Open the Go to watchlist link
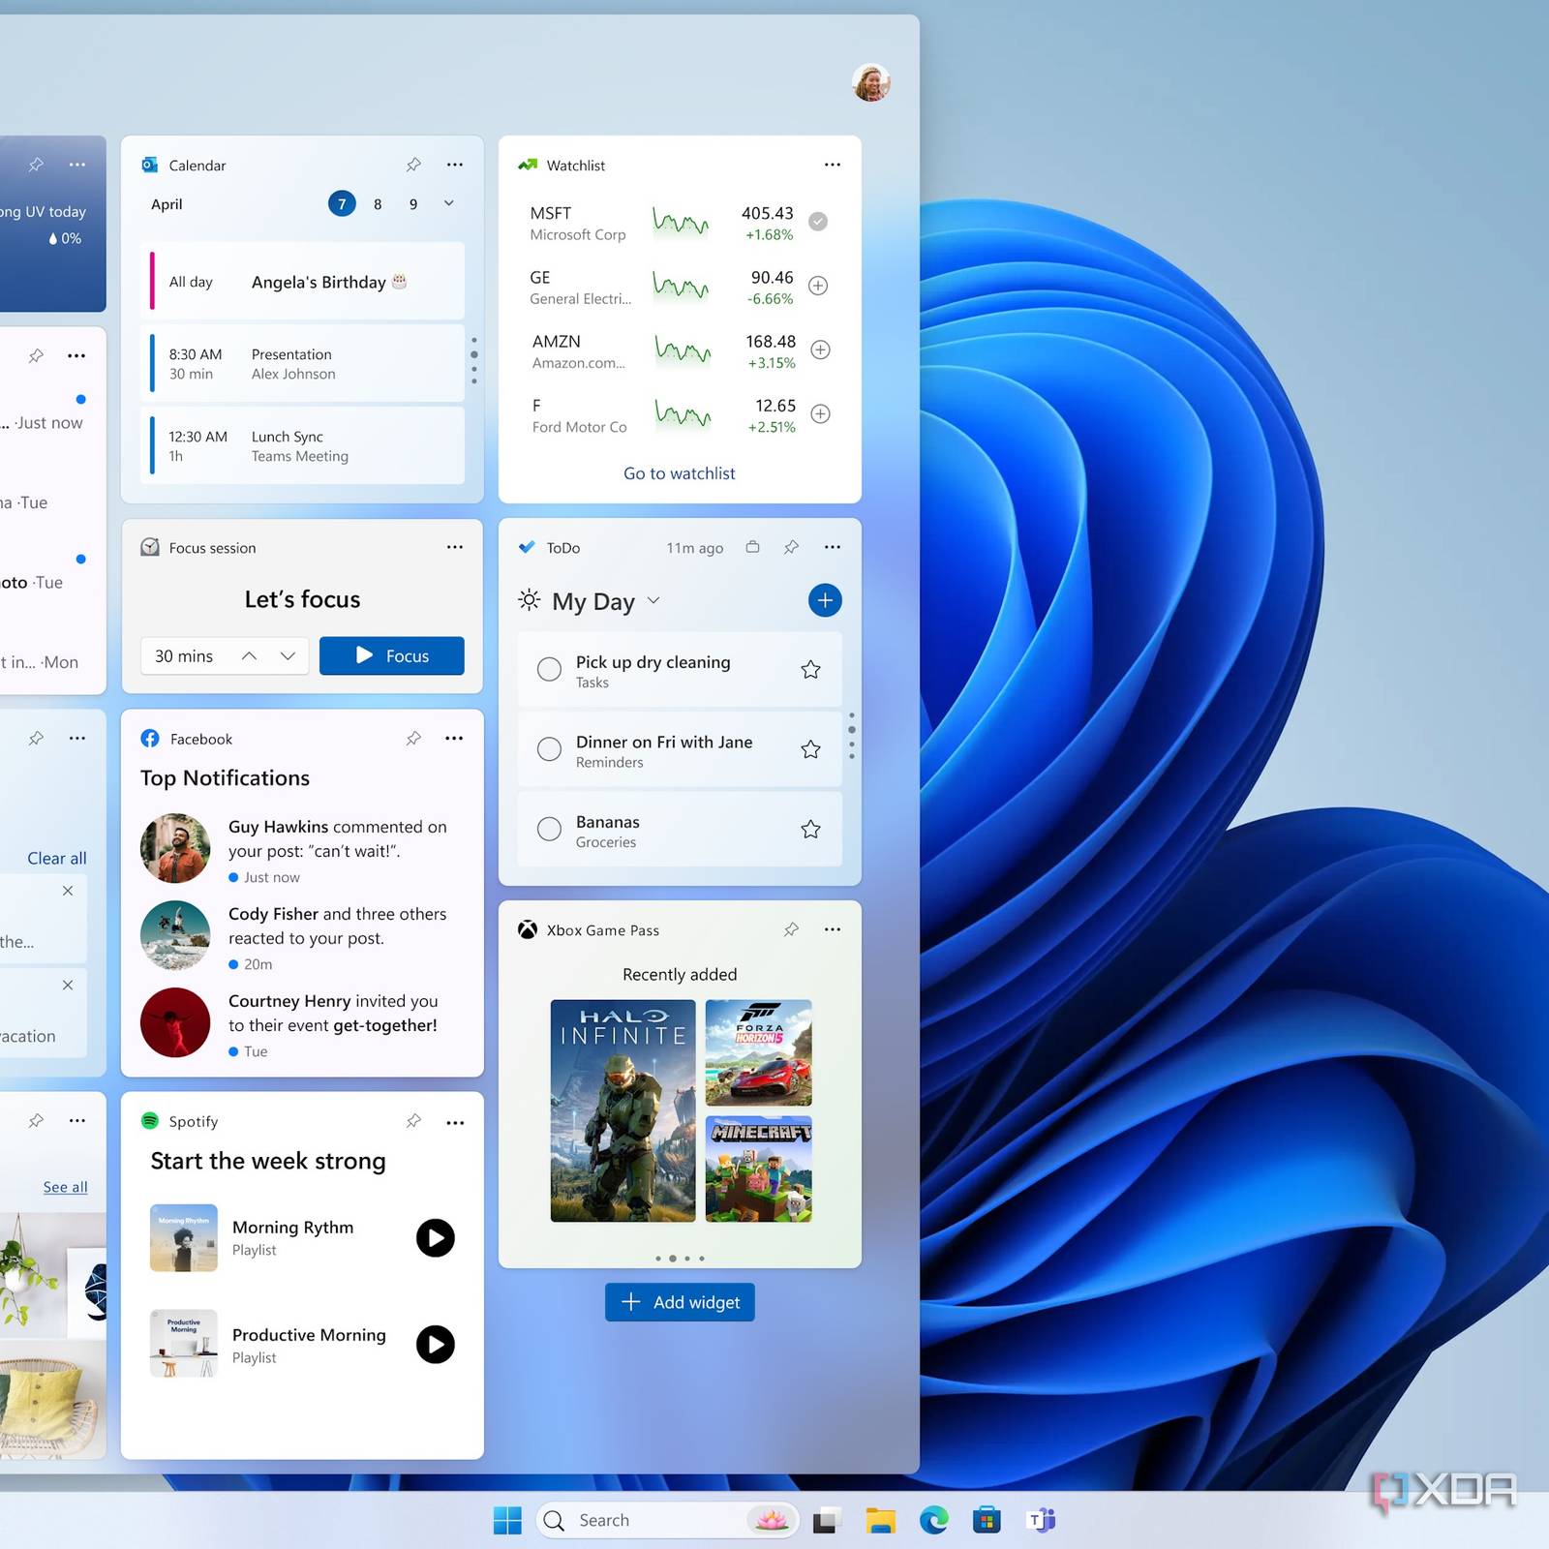 pyautogui.click(x=679, y=473)
